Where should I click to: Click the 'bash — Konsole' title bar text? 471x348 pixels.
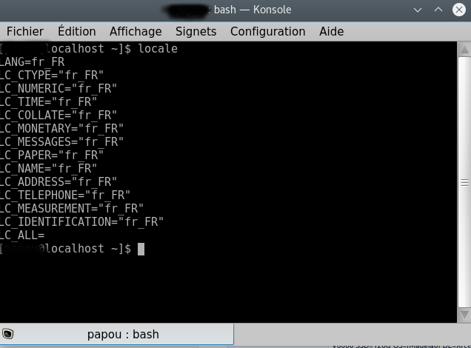click(x=253, y=10)
